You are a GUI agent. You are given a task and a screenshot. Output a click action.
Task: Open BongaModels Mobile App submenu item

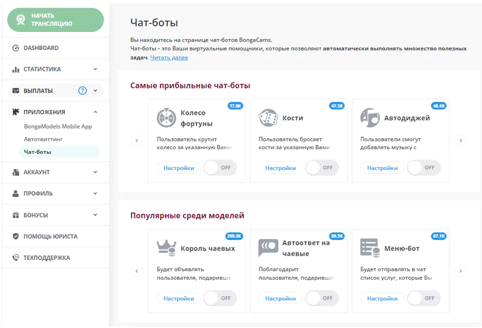pos(58,126)
